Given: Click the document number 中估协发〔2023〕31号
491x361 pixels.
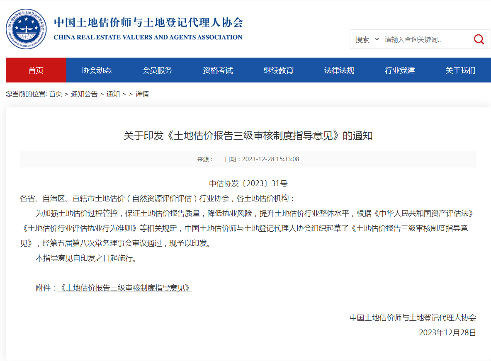Looking at the screenshot, I should tap(248, 184).
